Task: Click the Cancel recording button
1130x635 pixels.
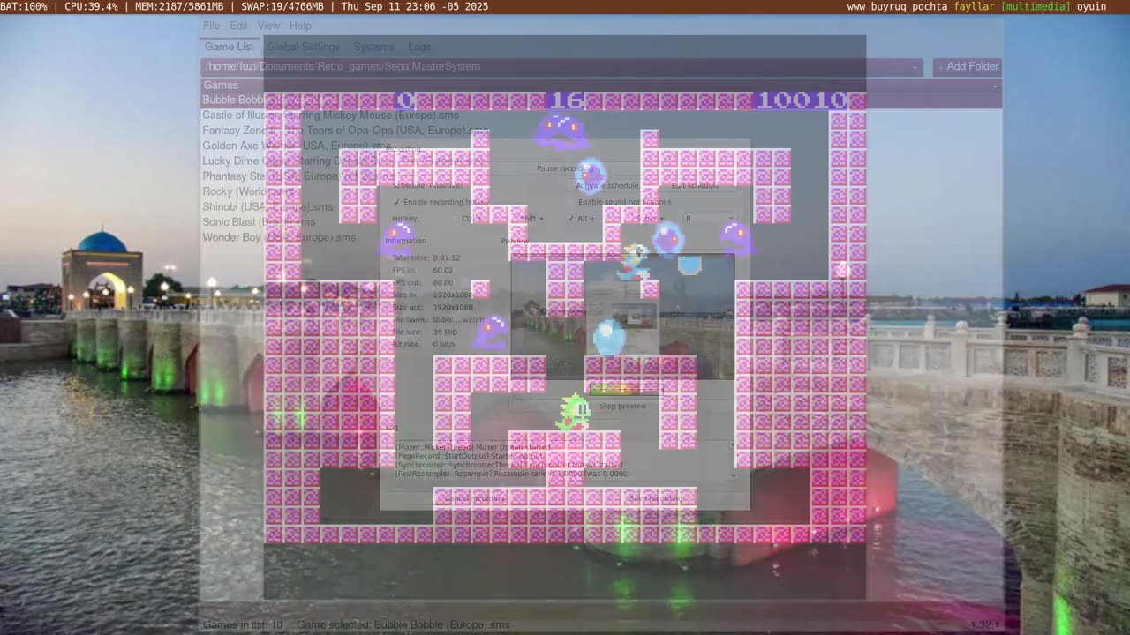Action: pyautogui.click(x=475, y=498)
